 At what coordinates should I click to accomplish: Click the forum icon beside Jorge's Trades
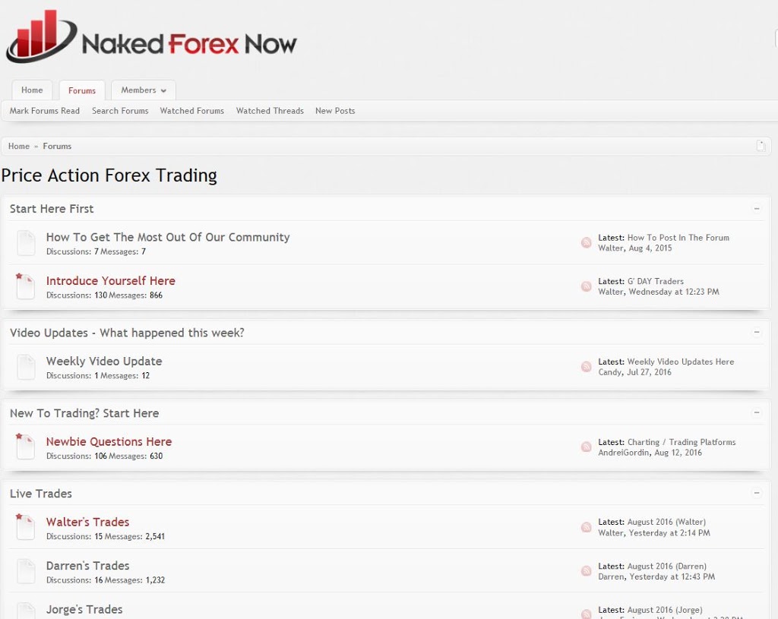tap(26, 611)
